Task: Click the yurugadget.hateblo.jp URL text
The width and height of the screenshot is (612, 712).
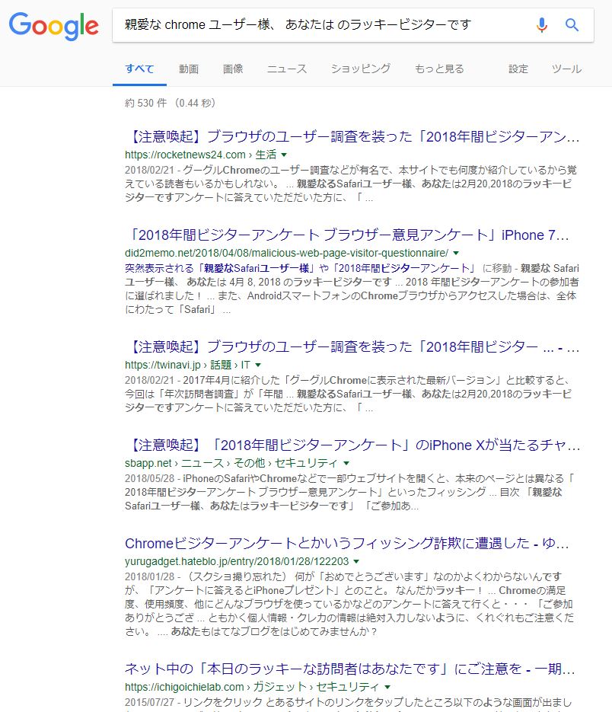Action: click(237, 562)
